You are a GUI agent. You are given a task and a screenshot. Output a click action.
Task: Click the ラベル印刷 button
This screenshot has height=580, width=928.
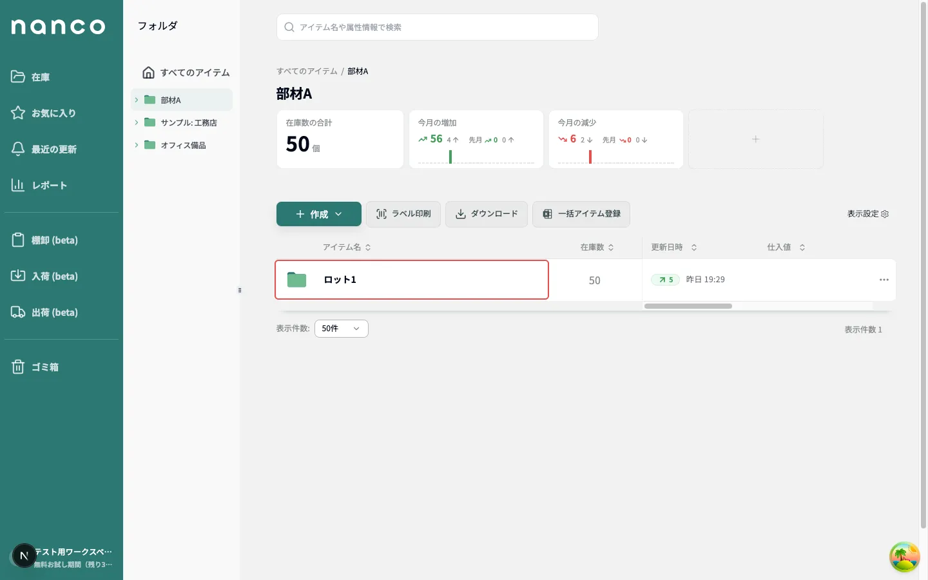click(403, 214)
